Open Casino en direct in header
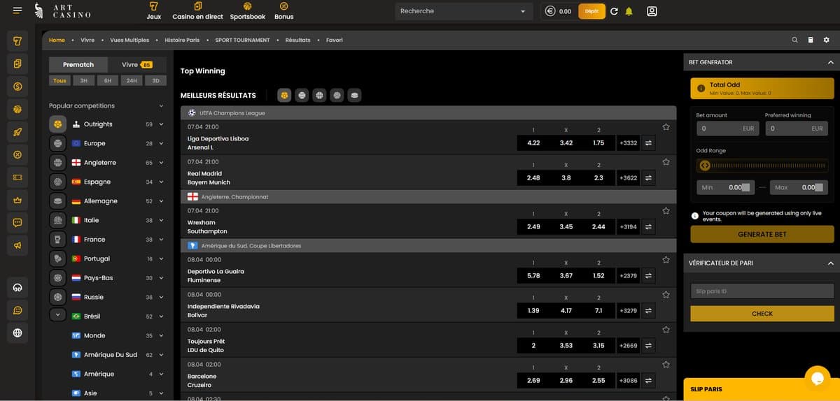This screenshot has height=401, width=840. (x=197, y=10)
